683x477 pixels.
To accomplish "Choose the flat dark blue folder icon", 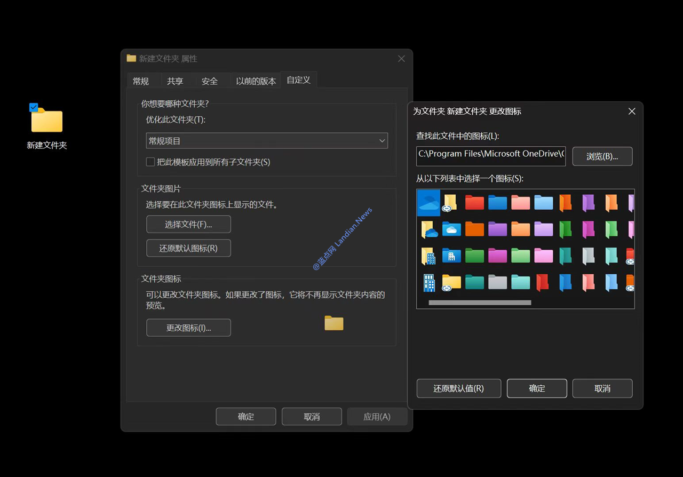I will tap(497, 203).
